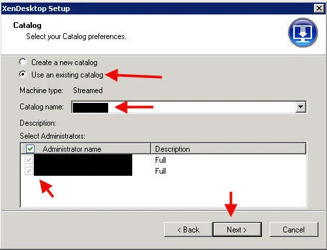Screen dimensions: 327x250
Task: Select 'Create a new catalog' radio button
Action: click(x=23, y=62)
